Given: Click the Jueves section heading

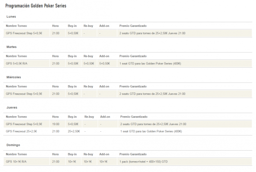Looking at the screenshot, I should click(x=12, y=108).
